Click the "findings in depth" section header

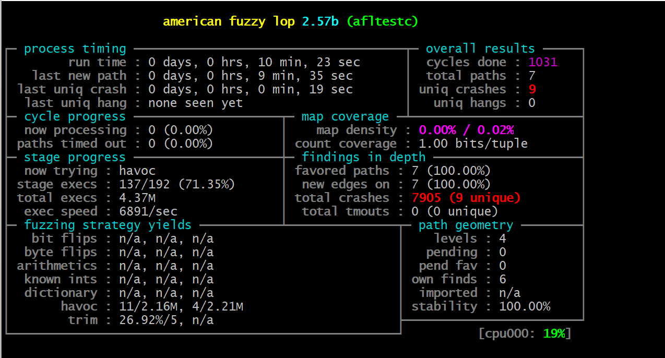coord(364,158)
